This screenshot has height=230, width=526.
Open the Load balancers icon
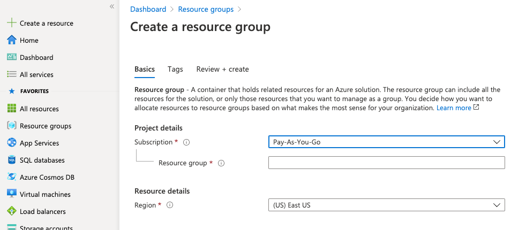(x=11, y=211)
